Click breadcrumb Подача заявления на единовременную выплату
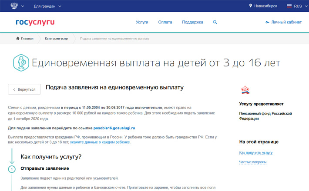 click(x=115, y=39)
